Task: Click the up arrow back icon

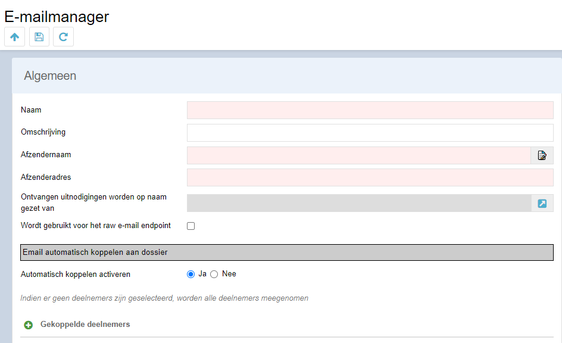Action: coord(15,37)
